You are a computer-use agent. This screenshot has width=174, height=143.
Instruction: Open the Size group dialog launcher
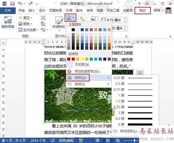(126, 36)
